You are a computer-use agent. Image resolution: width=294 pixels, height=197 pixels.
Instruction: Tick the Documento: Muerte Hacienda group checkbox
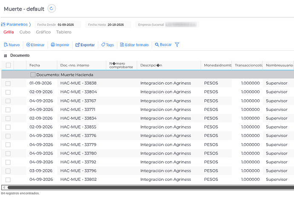pos(33,75)
